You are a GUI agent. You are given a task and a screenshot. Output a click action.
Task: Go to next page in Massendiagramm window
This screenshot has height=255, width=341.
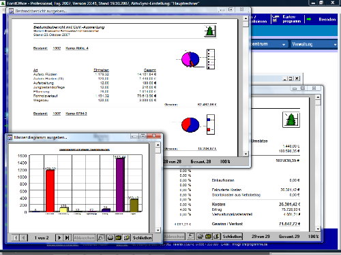[x=59, y=237]
